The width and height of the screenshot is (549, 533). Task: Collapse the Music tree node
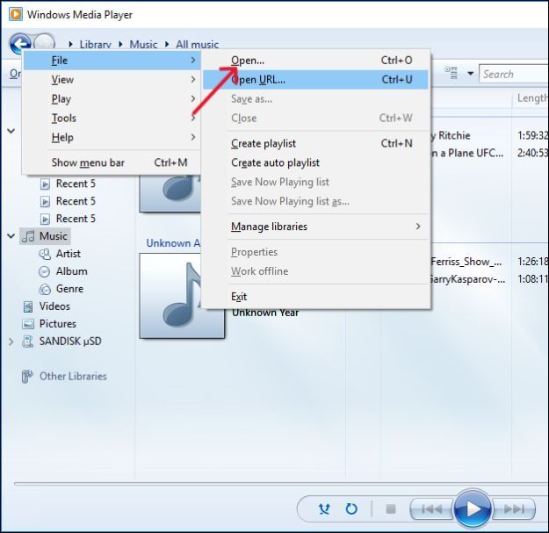click(x=11, y=236)
